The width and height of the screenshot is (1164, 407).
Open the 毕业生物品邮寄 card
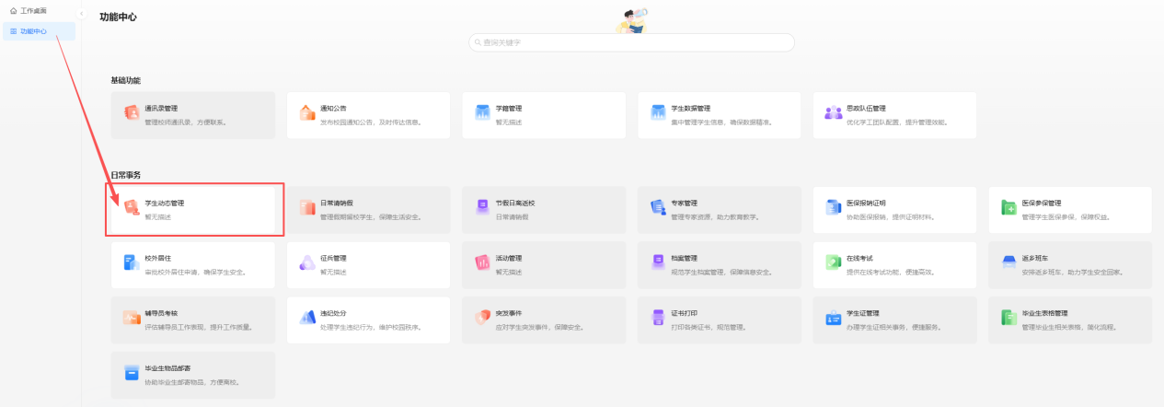coord(192,374)
